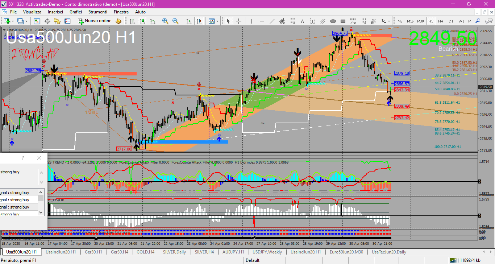Switch to GOLD,H4 chart tab

tap(145, 252)
